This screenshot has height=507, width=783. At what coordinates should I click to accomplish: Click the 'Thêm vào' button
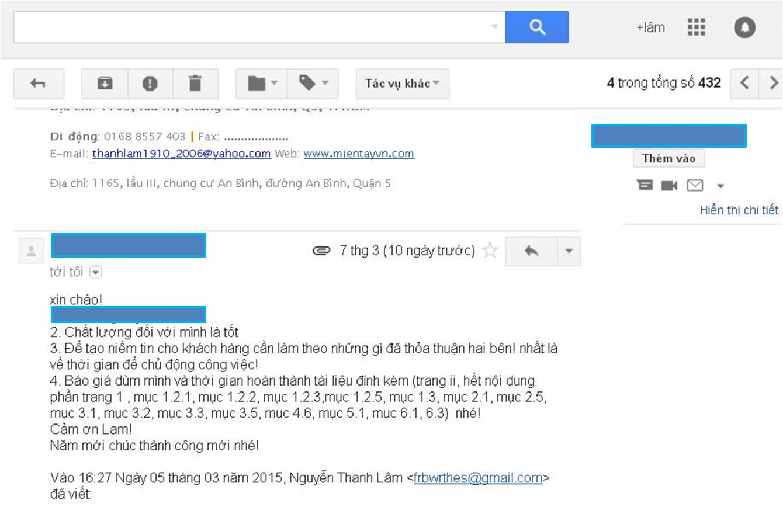pyautogui.click(x=668, y=158)
